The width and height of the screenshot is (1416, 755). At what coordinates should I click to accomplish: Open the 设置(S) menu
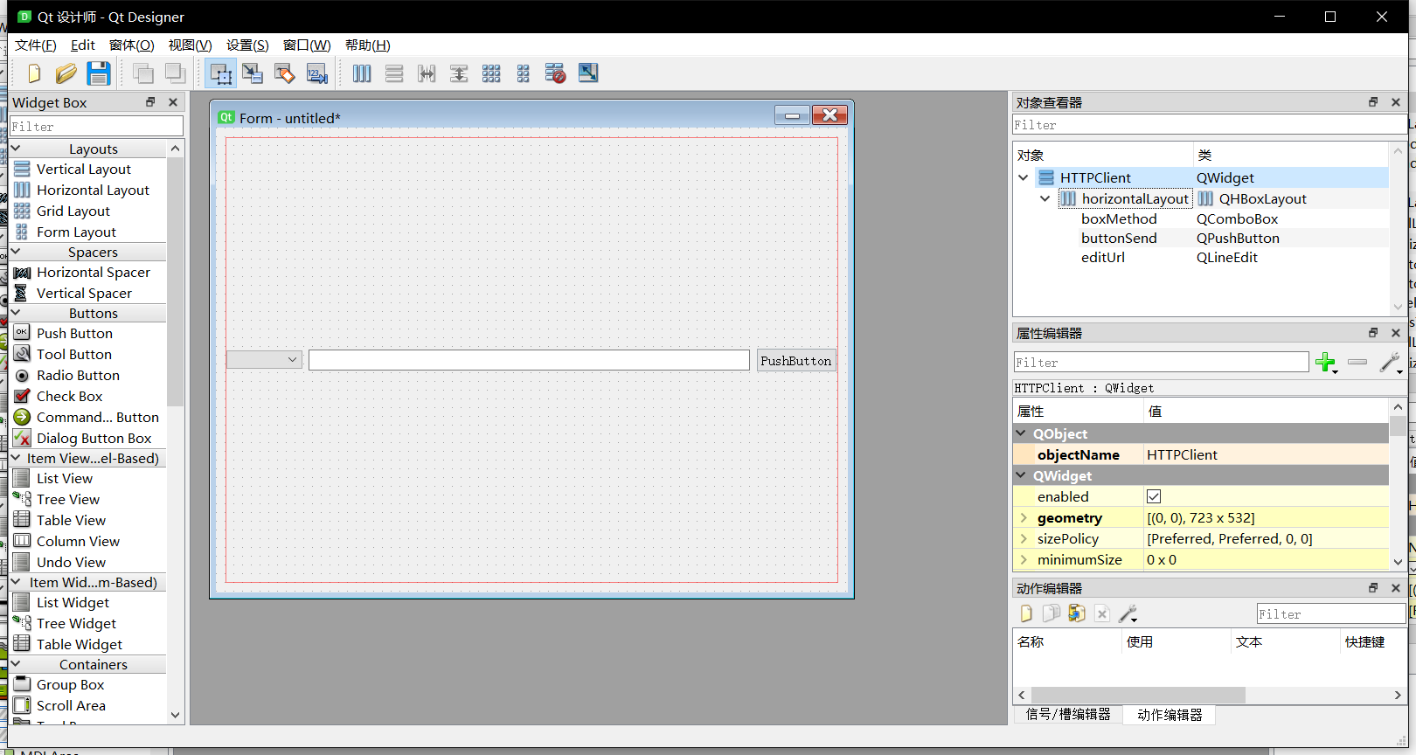pyautogui.click(x=247, y=45)
